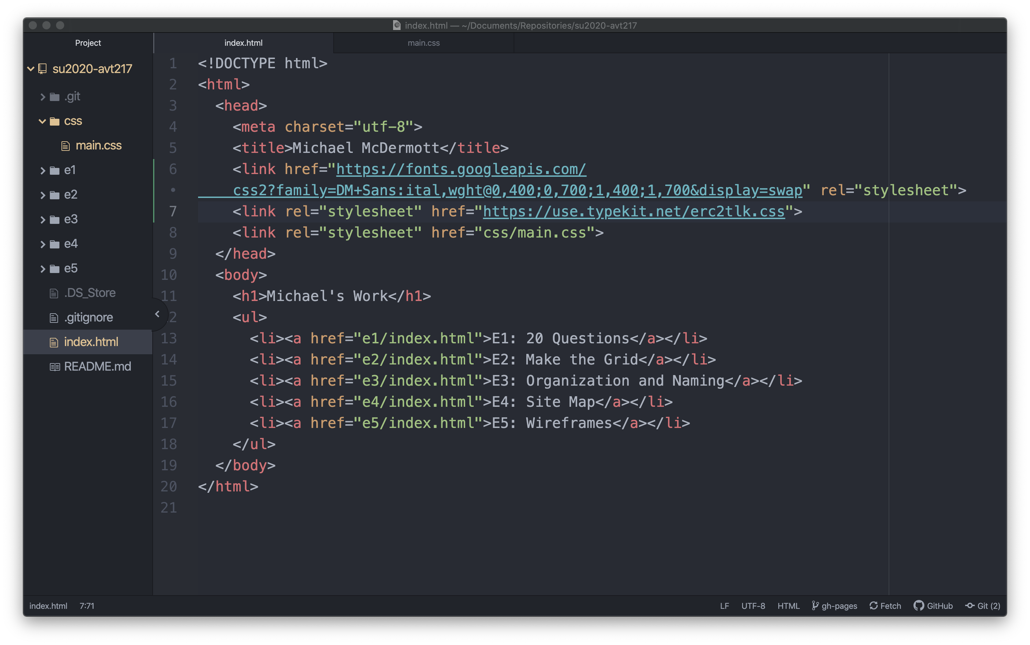Click the 7:71 cursor position indicator
This screenshot has height=645, width=1030.
click(87, 606)
